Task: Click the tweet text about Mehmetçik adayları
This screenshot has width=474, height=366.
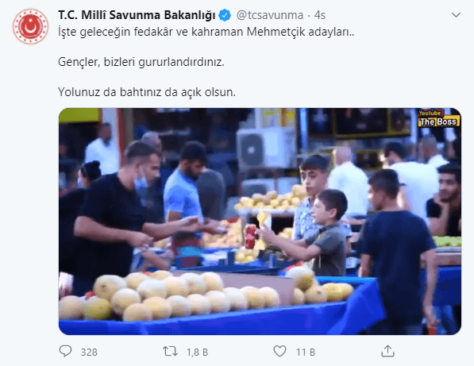Action: [x=206, y=32]
